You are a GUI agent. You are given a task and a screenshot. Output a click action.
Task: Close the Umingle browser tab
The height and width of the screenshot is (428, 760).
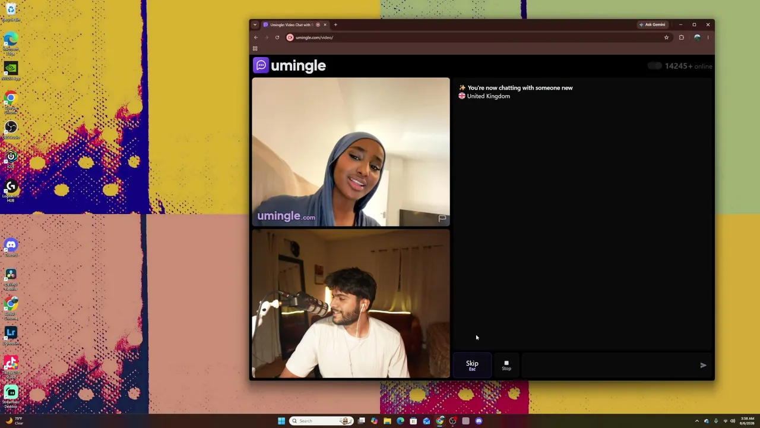325,25
